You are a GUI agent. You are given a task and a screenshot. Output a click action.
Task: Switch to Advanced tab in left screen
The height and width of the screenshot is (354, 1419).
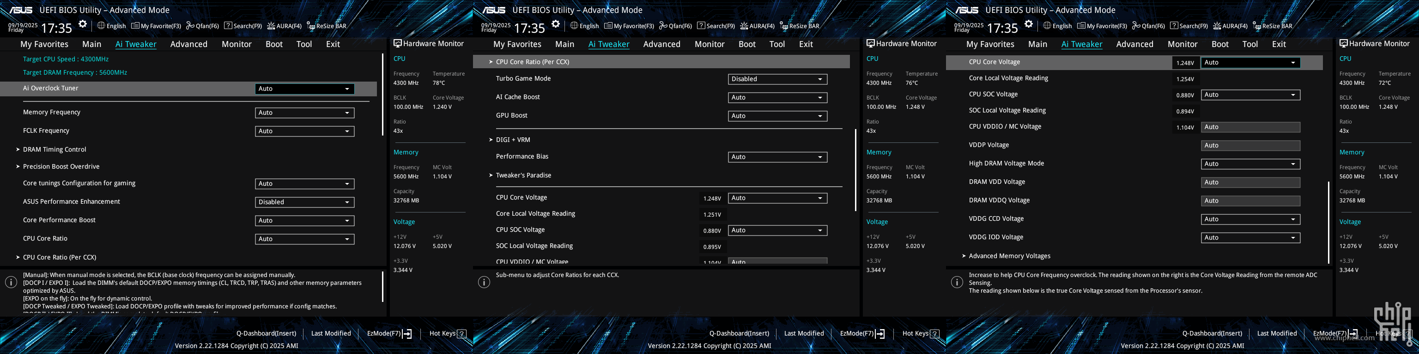[188, 44]
